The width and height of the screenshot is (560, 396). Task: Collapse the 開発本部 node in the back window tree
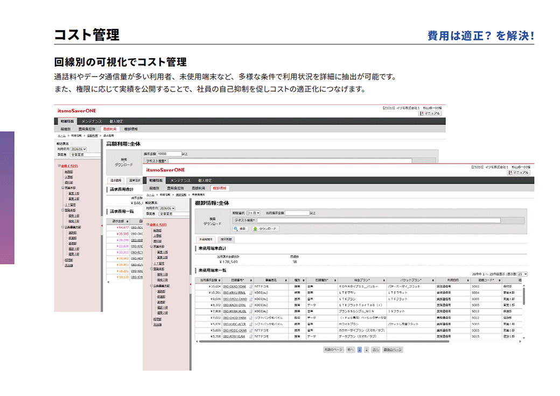click(63, 210)
